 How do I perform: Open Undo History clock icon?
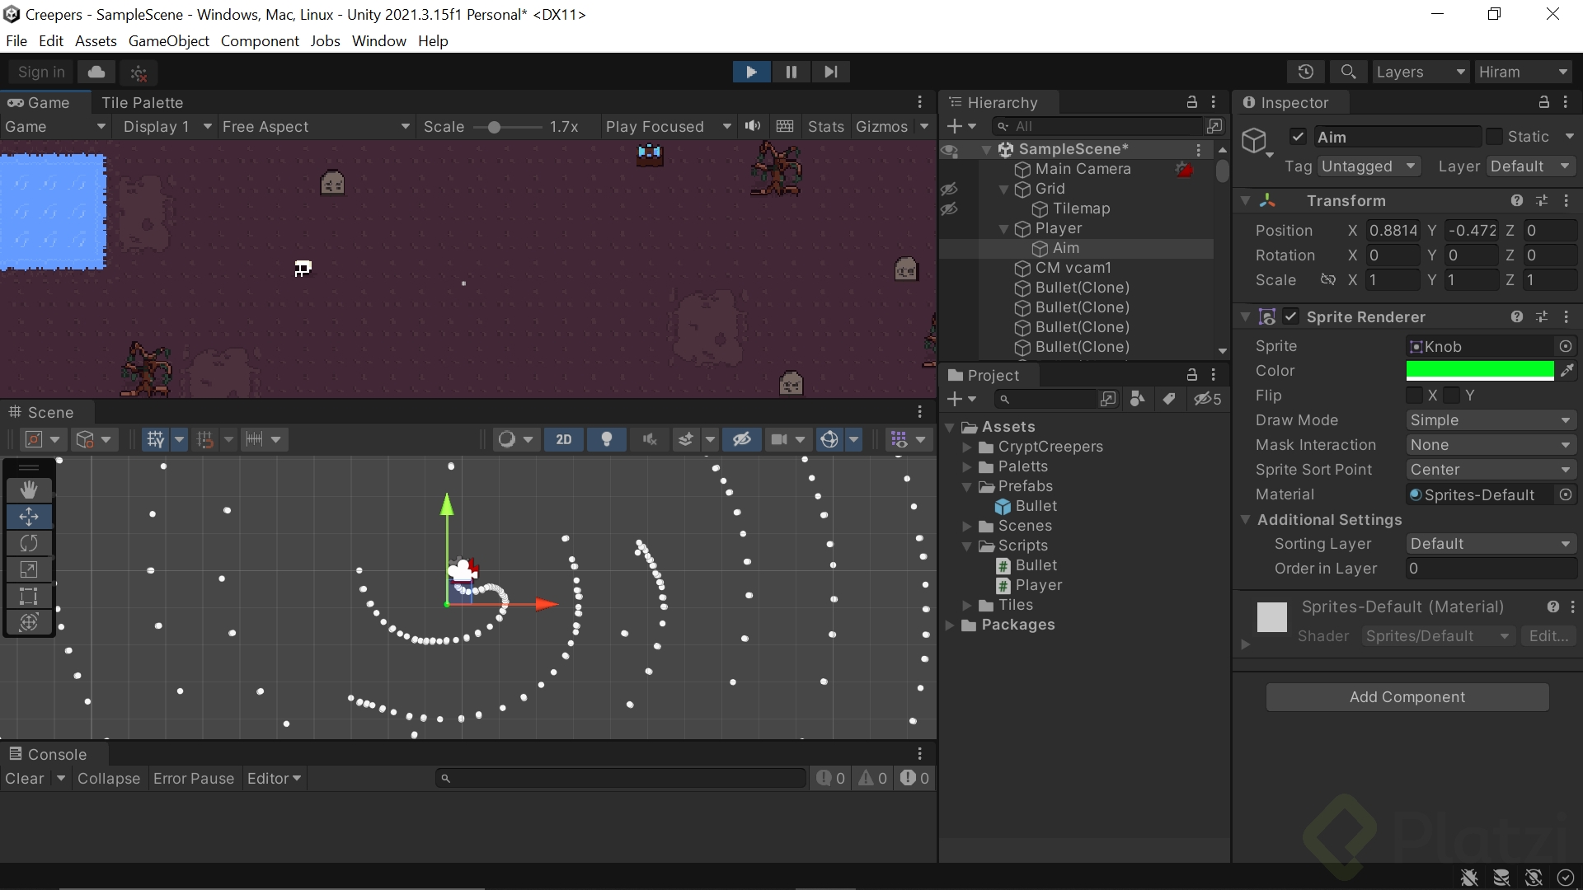point(1305,72)
